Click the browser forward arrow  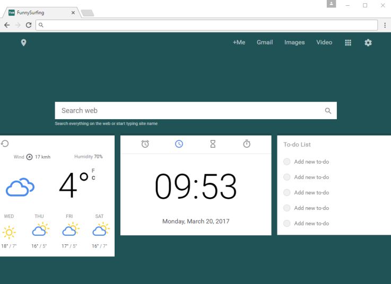coord(18,25)
